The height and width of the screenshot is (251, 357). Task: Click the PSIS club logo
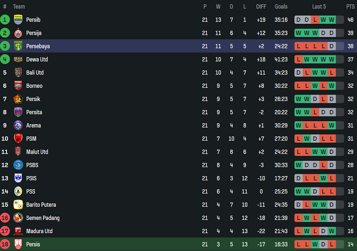coord(18,178)
